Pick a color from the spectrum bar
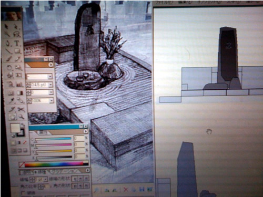The height and width of the screenshot is (197, 263). pos(54,164)
